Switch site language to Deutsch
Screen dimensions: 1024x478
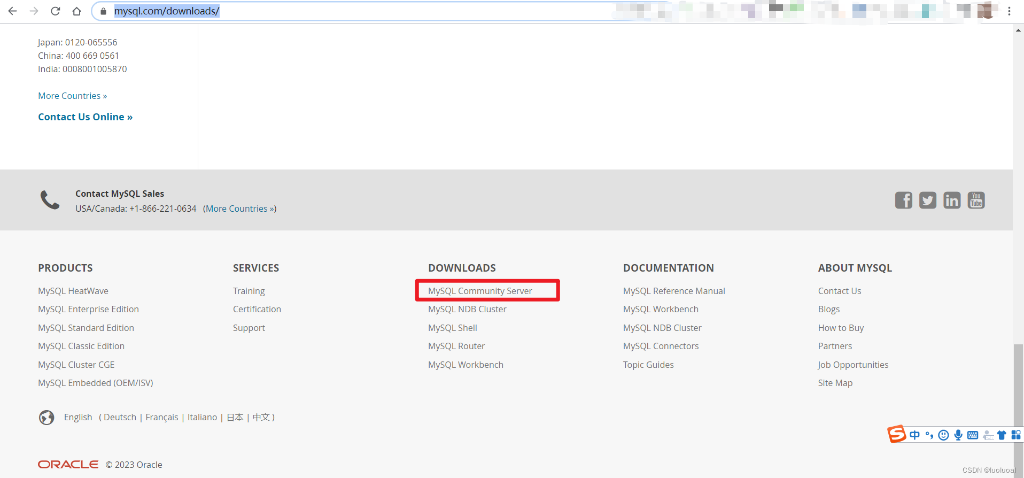pos(120,417)
